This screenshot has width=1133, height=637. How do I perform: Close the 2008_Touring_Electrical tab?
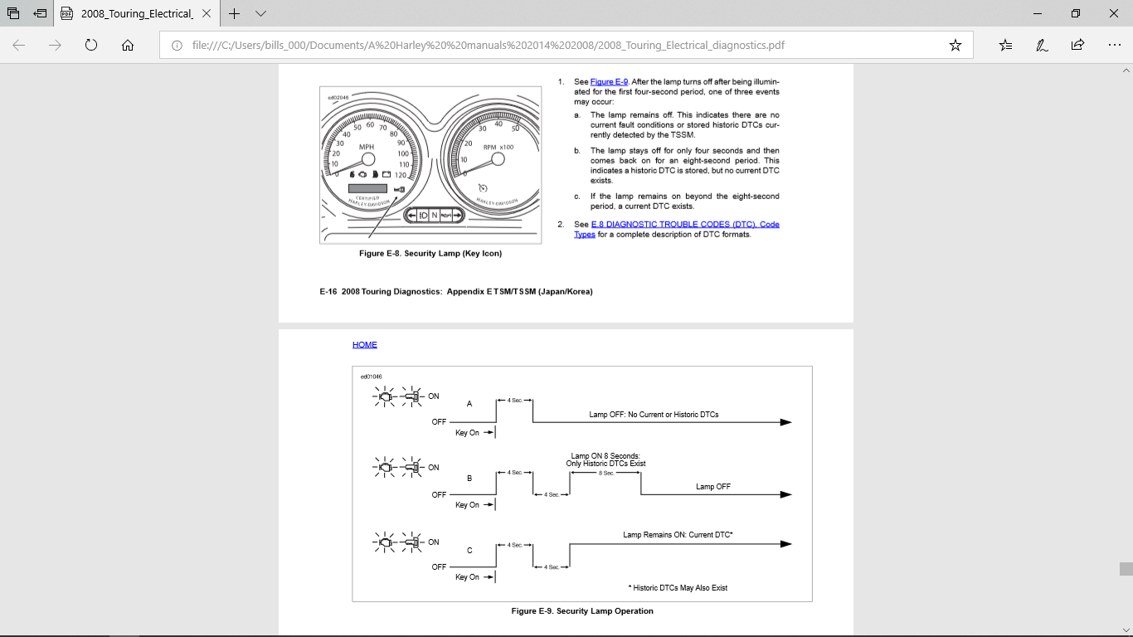click(207, 14)
